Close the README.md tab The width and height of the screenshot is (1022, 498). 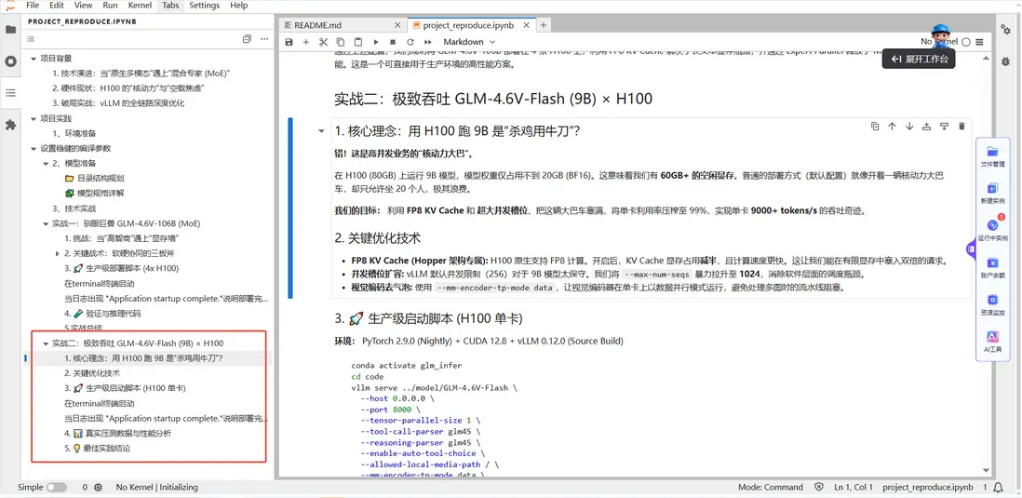(x=397, y=25)
